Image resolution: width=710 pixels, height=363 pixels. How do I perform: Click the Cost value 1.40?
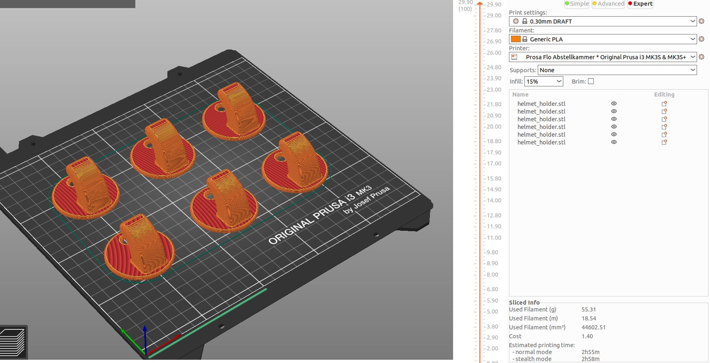pos(587,336)
